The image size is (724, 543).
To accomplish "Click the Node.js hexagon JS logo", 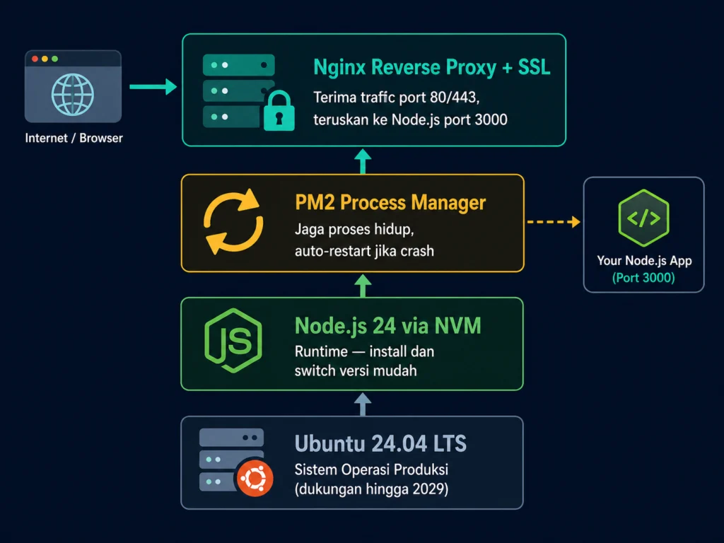I will (x=233, y=340).
